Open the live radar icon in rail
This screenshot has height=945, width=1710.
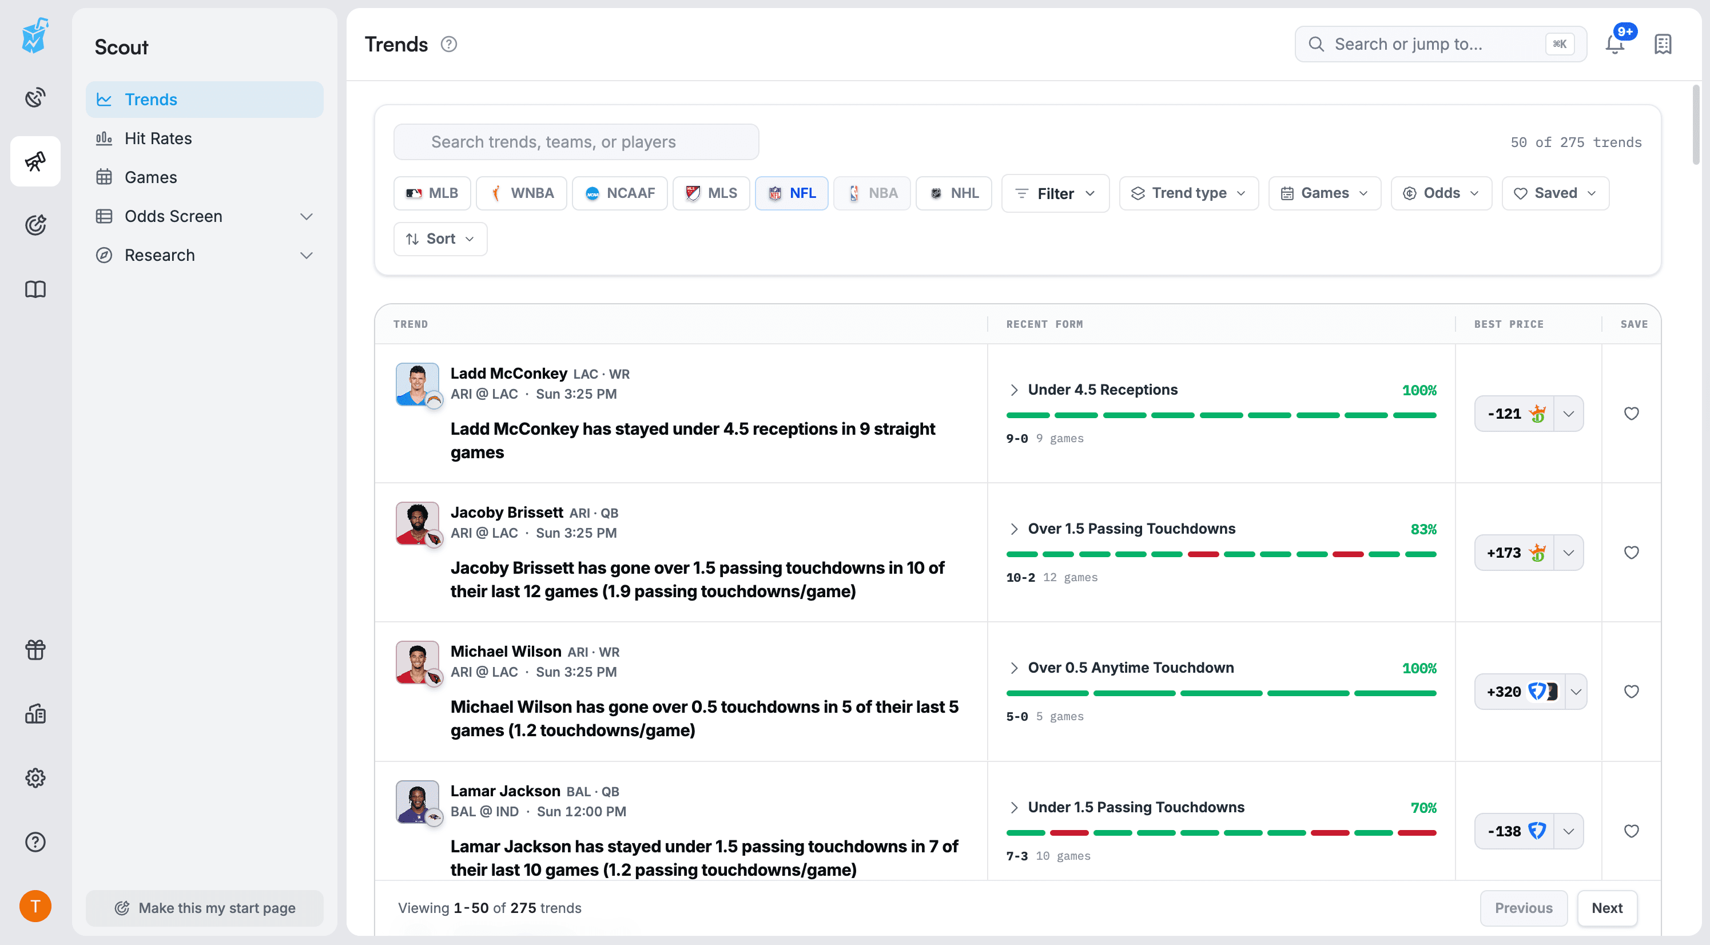[x=35, y=98]
